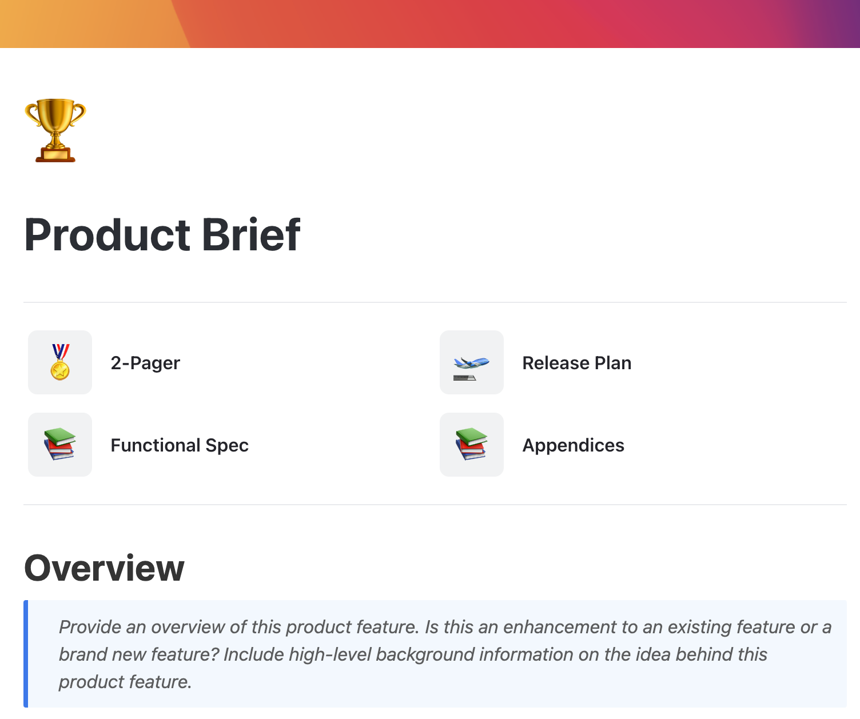Viewport: 860px width, 719px height.
Task: Click the trophy page icon
Action: point(55,130)
